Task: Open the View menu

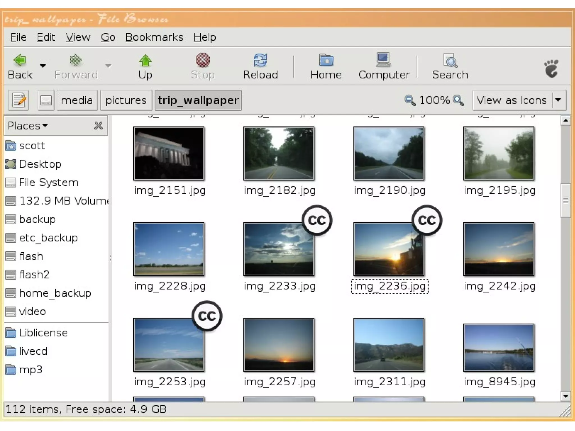Action: [78, 37]
